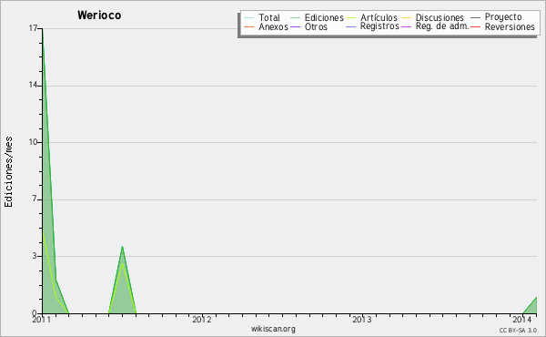Viewport: 546px width, 337px height.
Task: Click the Discusiones legend label
Action: tap(440, 18)
